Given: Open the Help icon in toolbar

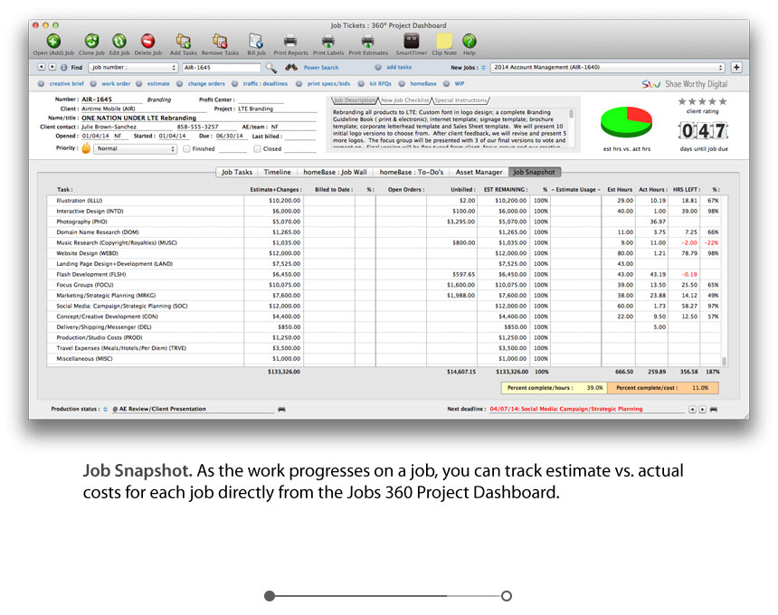Looking at the screenshot, I should (x=469, y=41).
